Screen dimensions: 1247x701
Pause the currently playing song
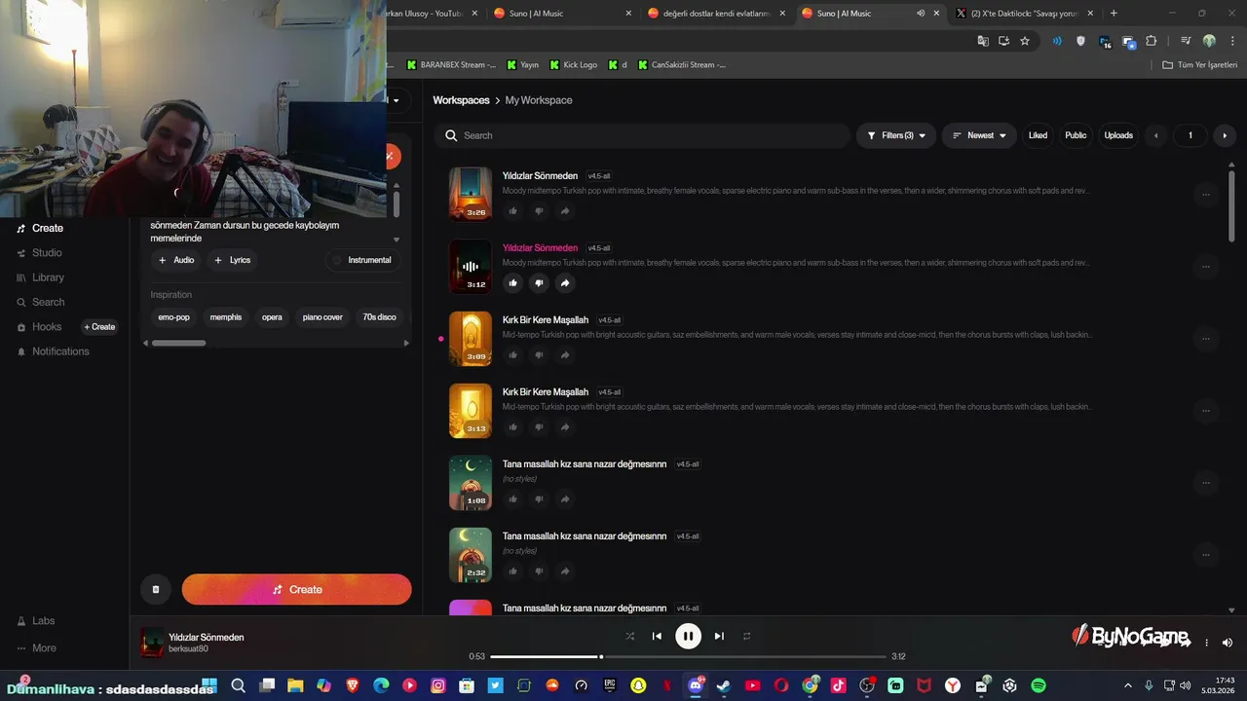click(x=688, y=636)
